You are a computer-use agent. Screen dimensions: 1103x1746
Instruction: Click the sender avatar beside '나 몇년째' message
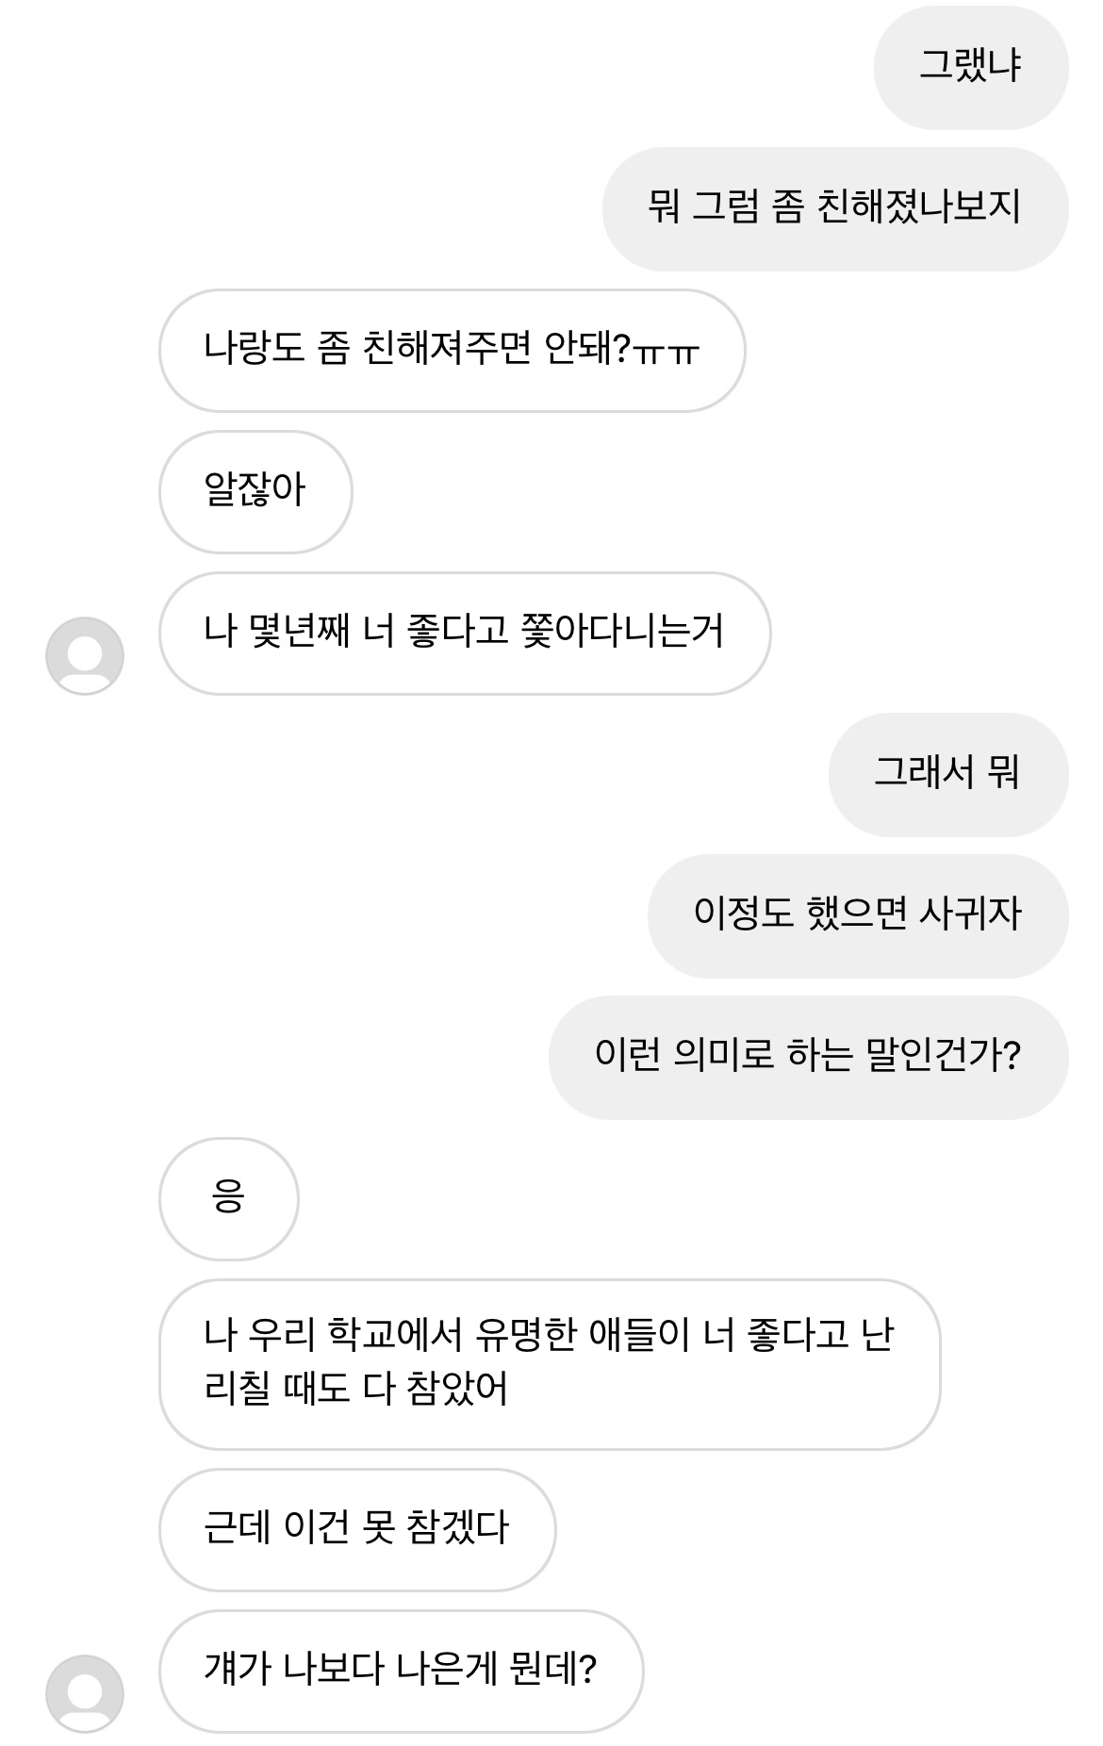[85, 656]
